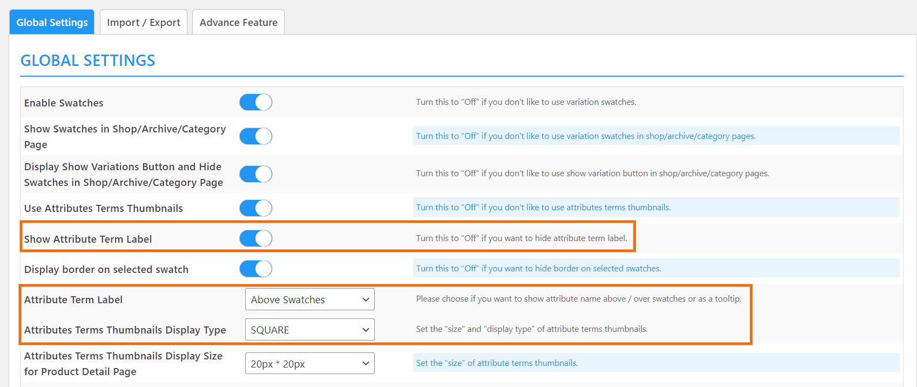
Task: Toggle Display border on selected swatch
Action: 256,269
